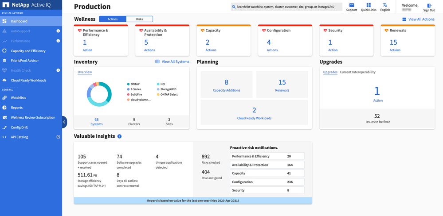
Task: Open 8 Capacity Additions planning tile
Action: pos(227,84)
